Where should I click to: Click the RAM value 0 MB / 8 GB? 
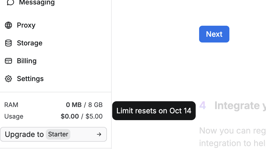pyautogui.click(x=84, y=105)
